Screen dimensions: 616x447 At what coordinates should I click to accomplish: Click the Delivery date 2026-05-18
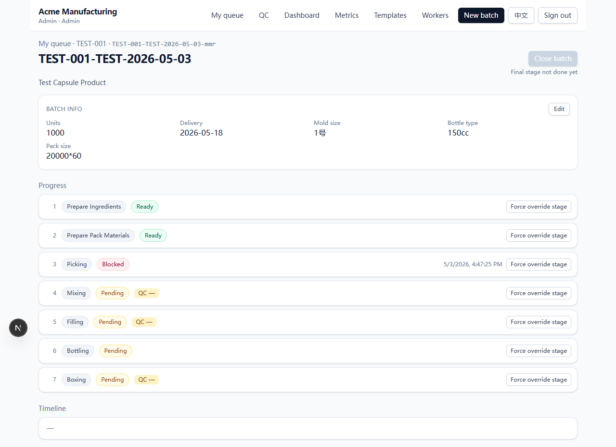click(x=201, y=133)
